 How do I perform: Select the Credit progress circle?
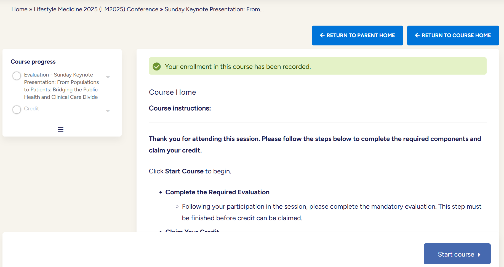(17, 110)
